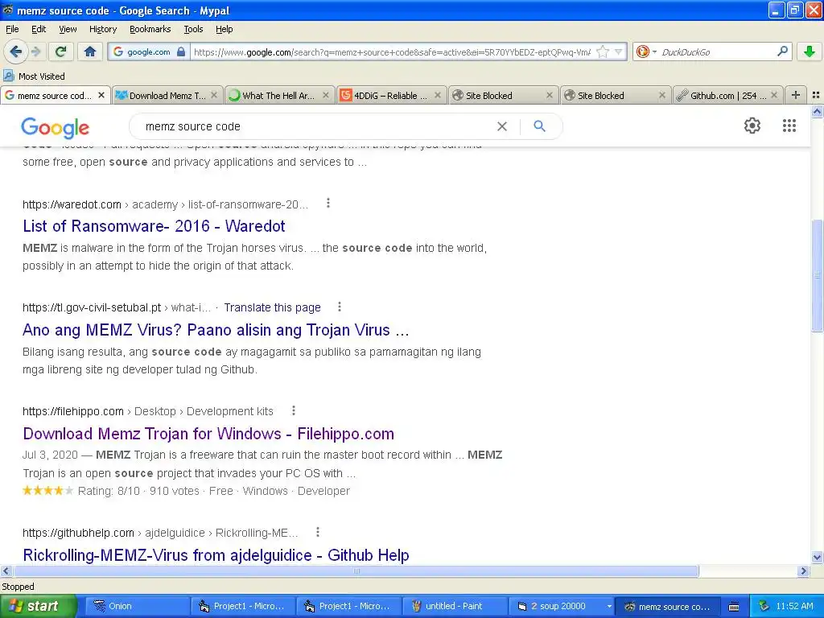Open the URL history dropdown arrow
The width and height of the screenshot is (824, 618).
pos(619,51)
